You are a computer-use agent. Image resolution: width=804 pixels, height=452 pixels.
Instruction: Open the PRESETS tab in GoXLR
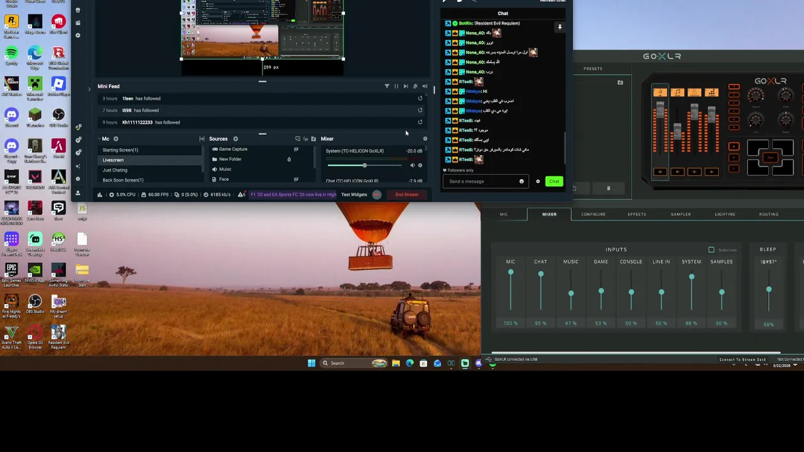pyautogui.click(x=593, y=68)
